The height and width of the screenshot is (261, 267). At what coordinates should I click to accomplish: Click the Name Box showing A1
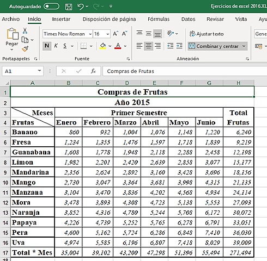point(23,71)
